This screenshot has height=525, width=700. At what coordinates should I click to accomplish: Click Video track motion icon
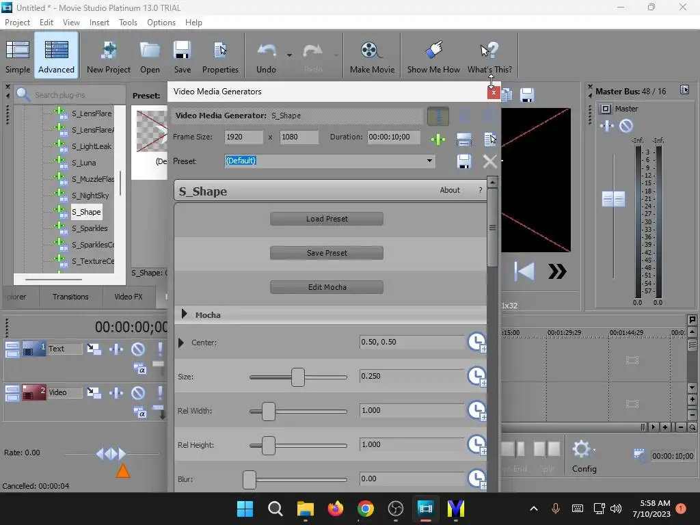click(x=94, y=392)
